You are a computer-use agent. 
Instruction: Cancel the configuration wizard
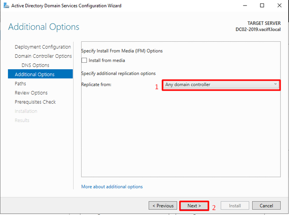tap(266, 206)
